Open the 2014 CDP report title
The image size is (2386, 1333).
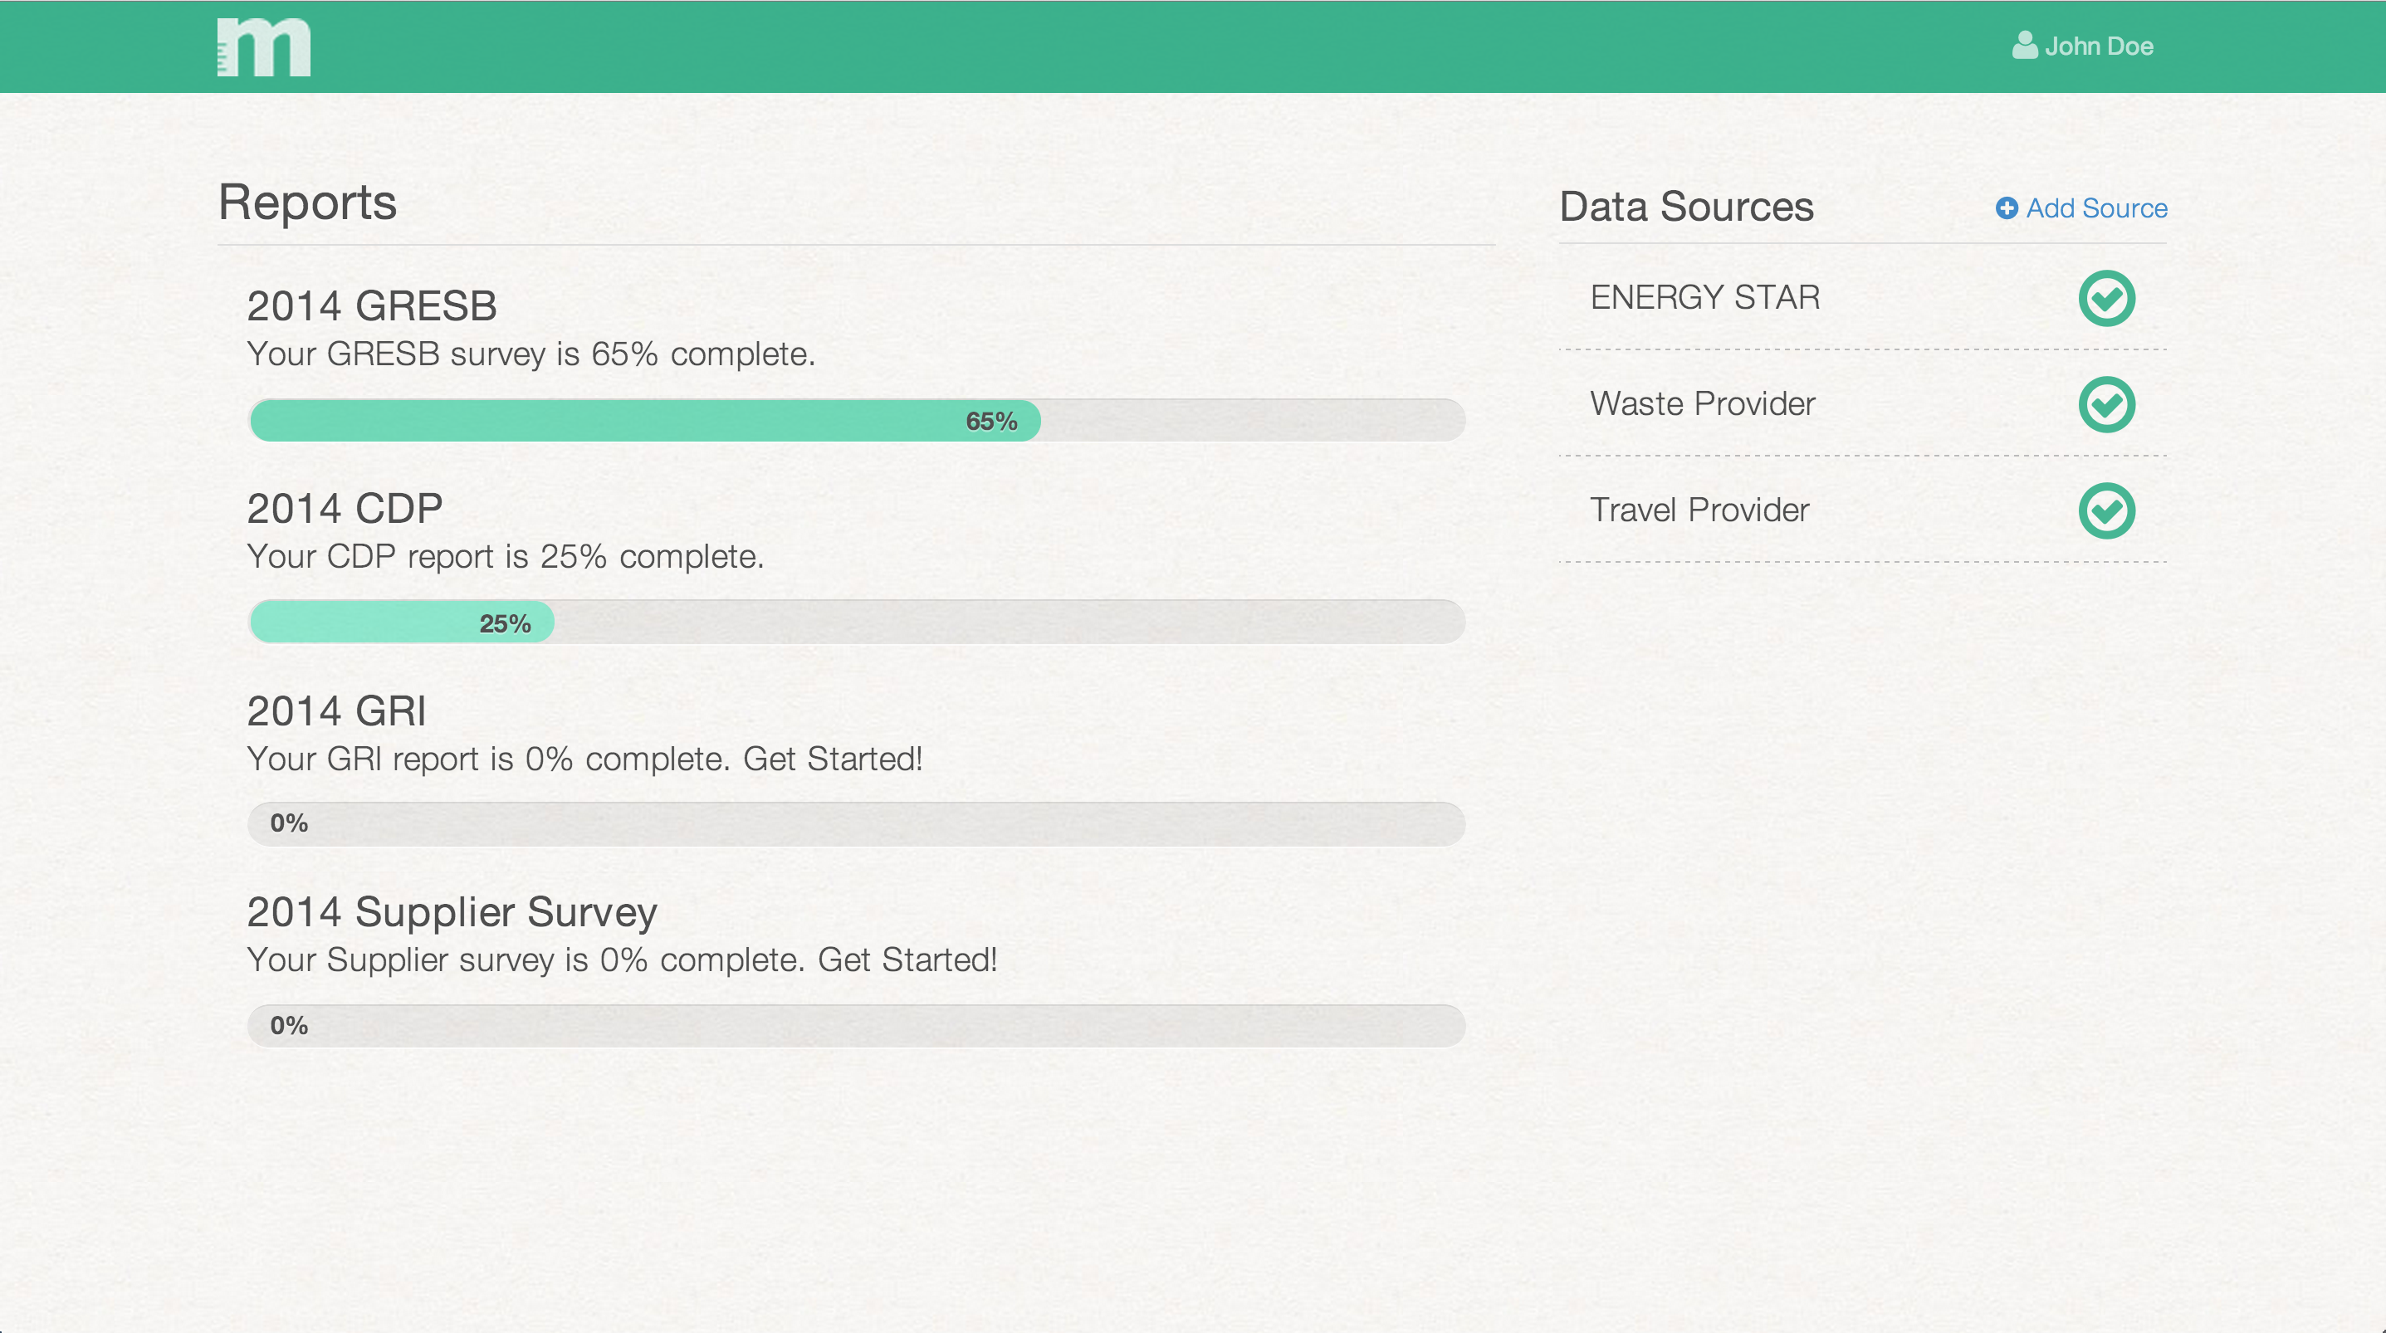345,509
